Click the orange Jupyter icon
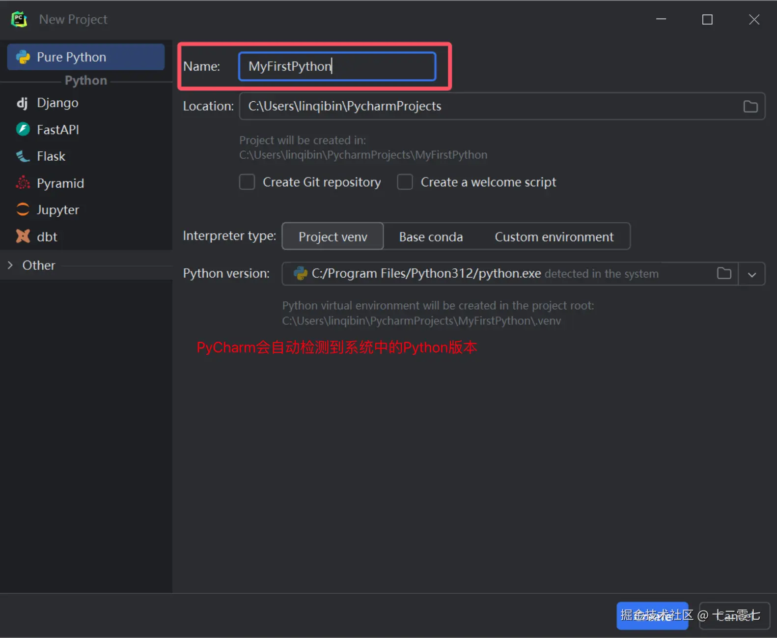This screenshot has height=638, width=777. tap(23, 209)
